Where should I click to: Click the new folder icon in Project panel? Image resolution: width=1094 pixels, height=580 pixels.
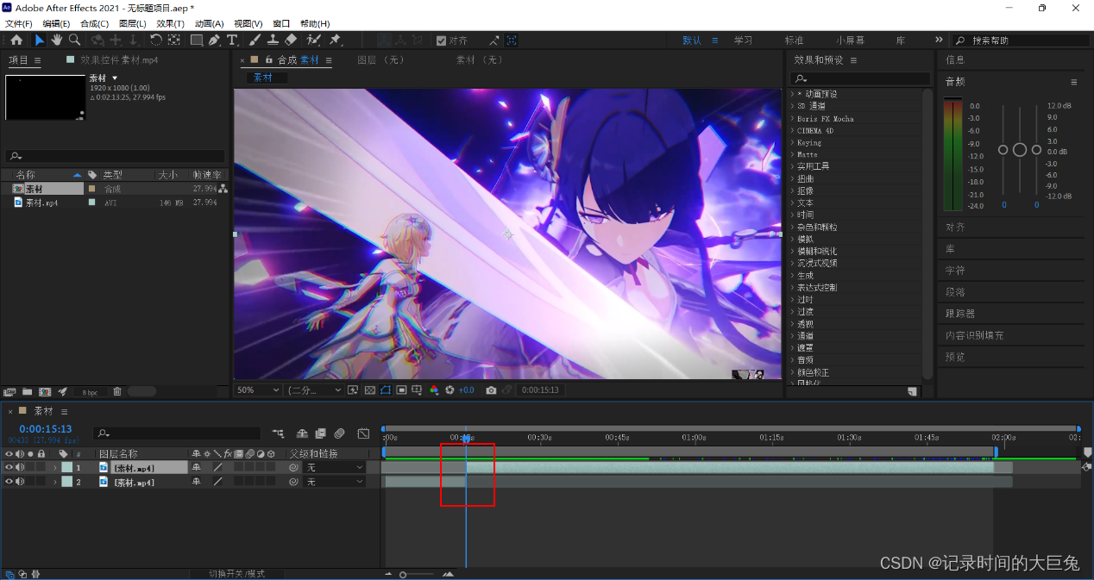28,391
